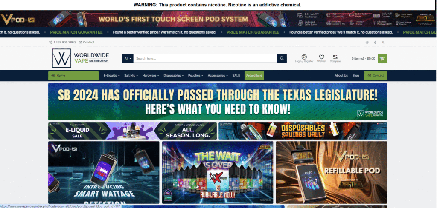Click the Worldwide Vape Distribution logo
Viewport: 437px width, 208px height.
[80, 58]
